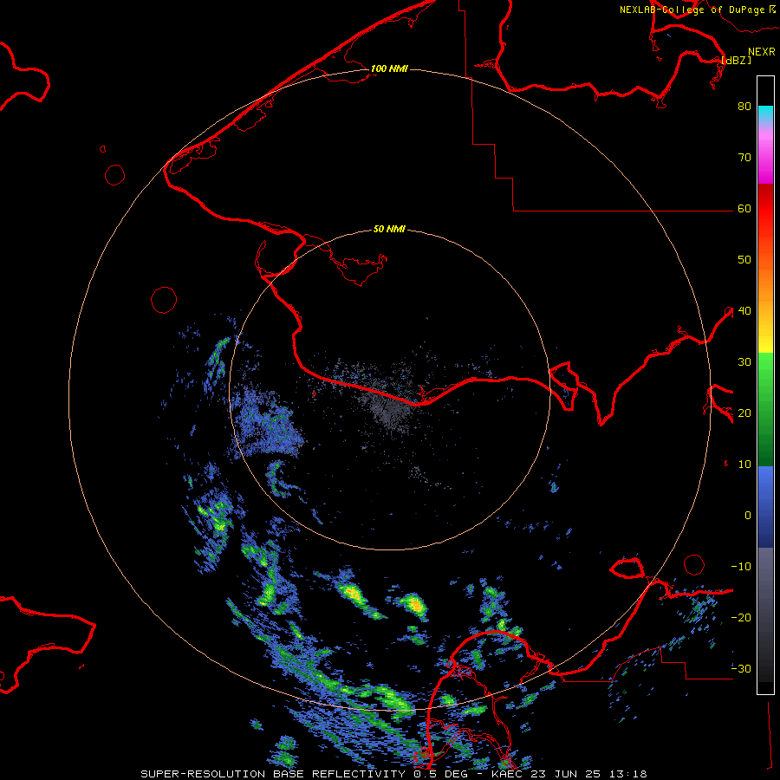The image size is (780, 780).
Task: Click the [dBZ] units label
Action: (736, 60)
